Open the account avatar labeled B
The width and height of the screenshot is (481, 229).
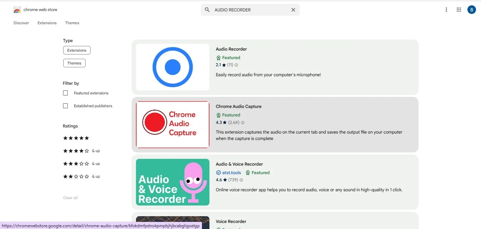pos(472,10)
